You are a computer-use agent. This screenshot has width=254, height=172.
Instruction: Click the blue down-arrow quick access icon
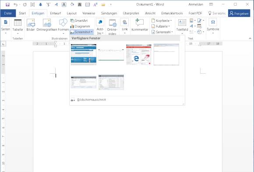point(40,5)
